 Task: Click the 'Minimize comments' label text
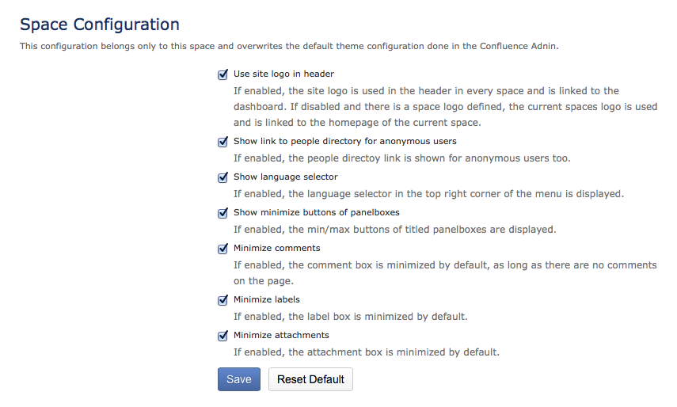click(265, 249)
